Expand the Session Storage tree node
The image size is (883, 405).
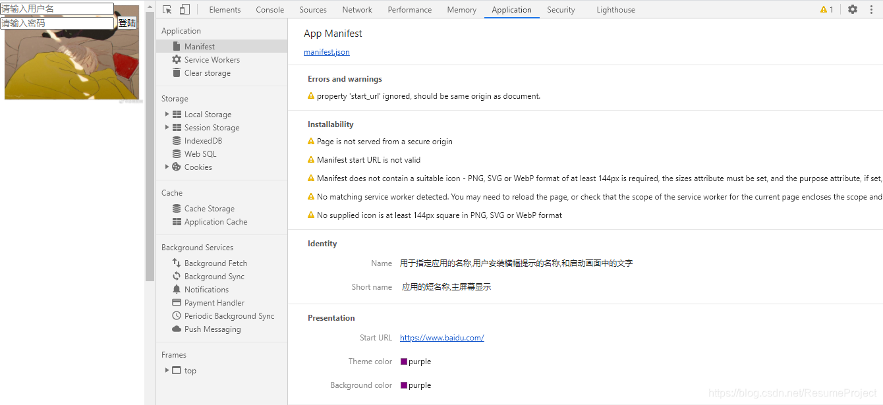pos(167,127)
